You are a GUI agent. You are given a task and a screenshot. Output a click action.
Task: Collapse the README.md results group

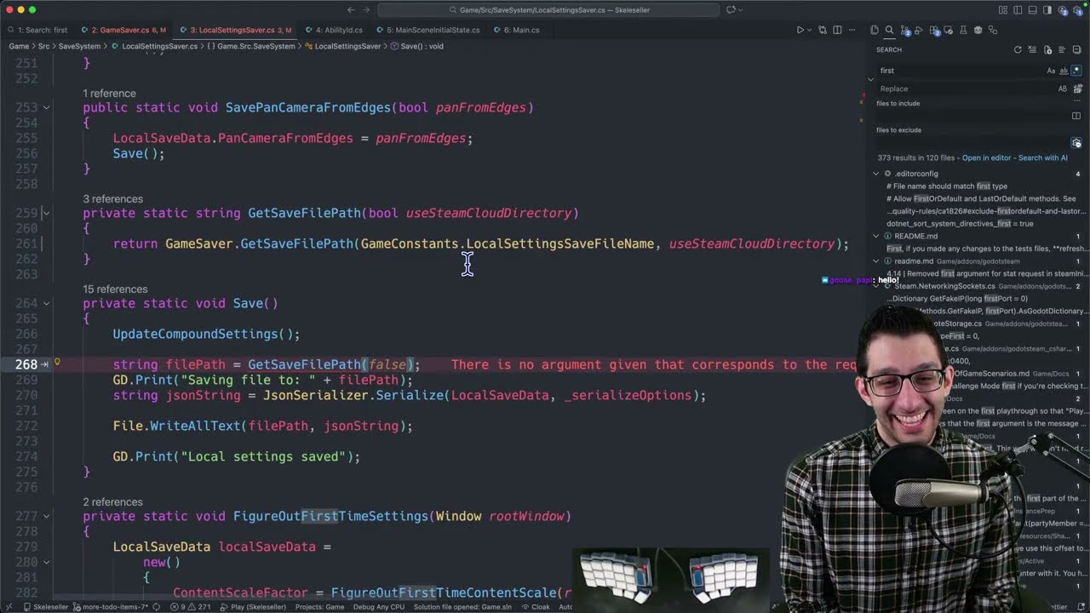click(x=876, y=236)
